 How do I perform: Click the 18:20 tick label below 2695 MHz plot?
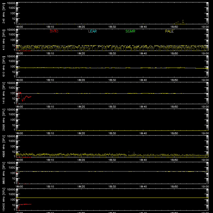81,133
